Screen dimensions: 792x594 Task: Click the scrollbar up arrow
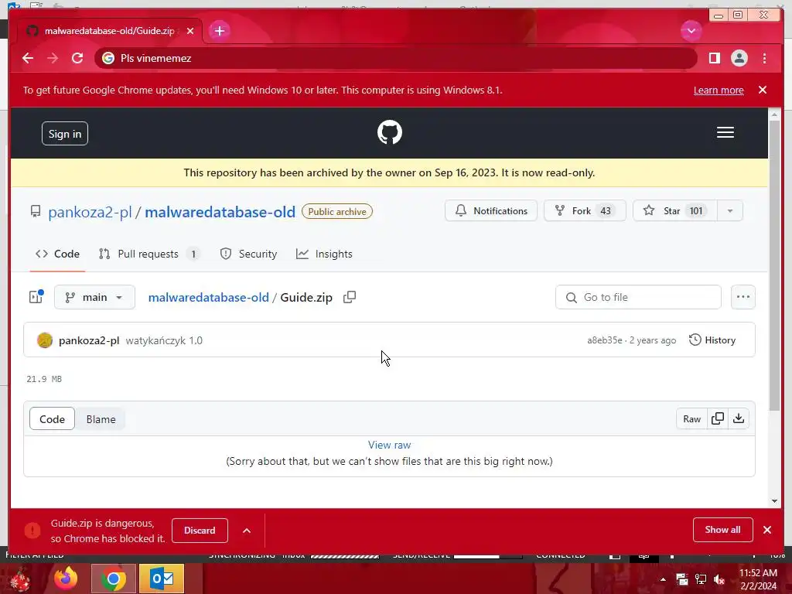pyautogui.click(x=774, y=114)
